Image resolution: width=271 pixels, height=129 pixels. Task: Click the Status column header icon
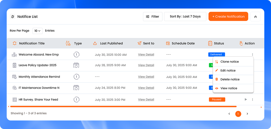pyautogui.click(x=210, y=43)
